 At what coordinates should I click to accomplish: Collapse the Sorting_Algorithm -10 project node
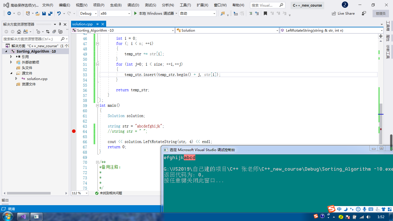pos(6,51)
